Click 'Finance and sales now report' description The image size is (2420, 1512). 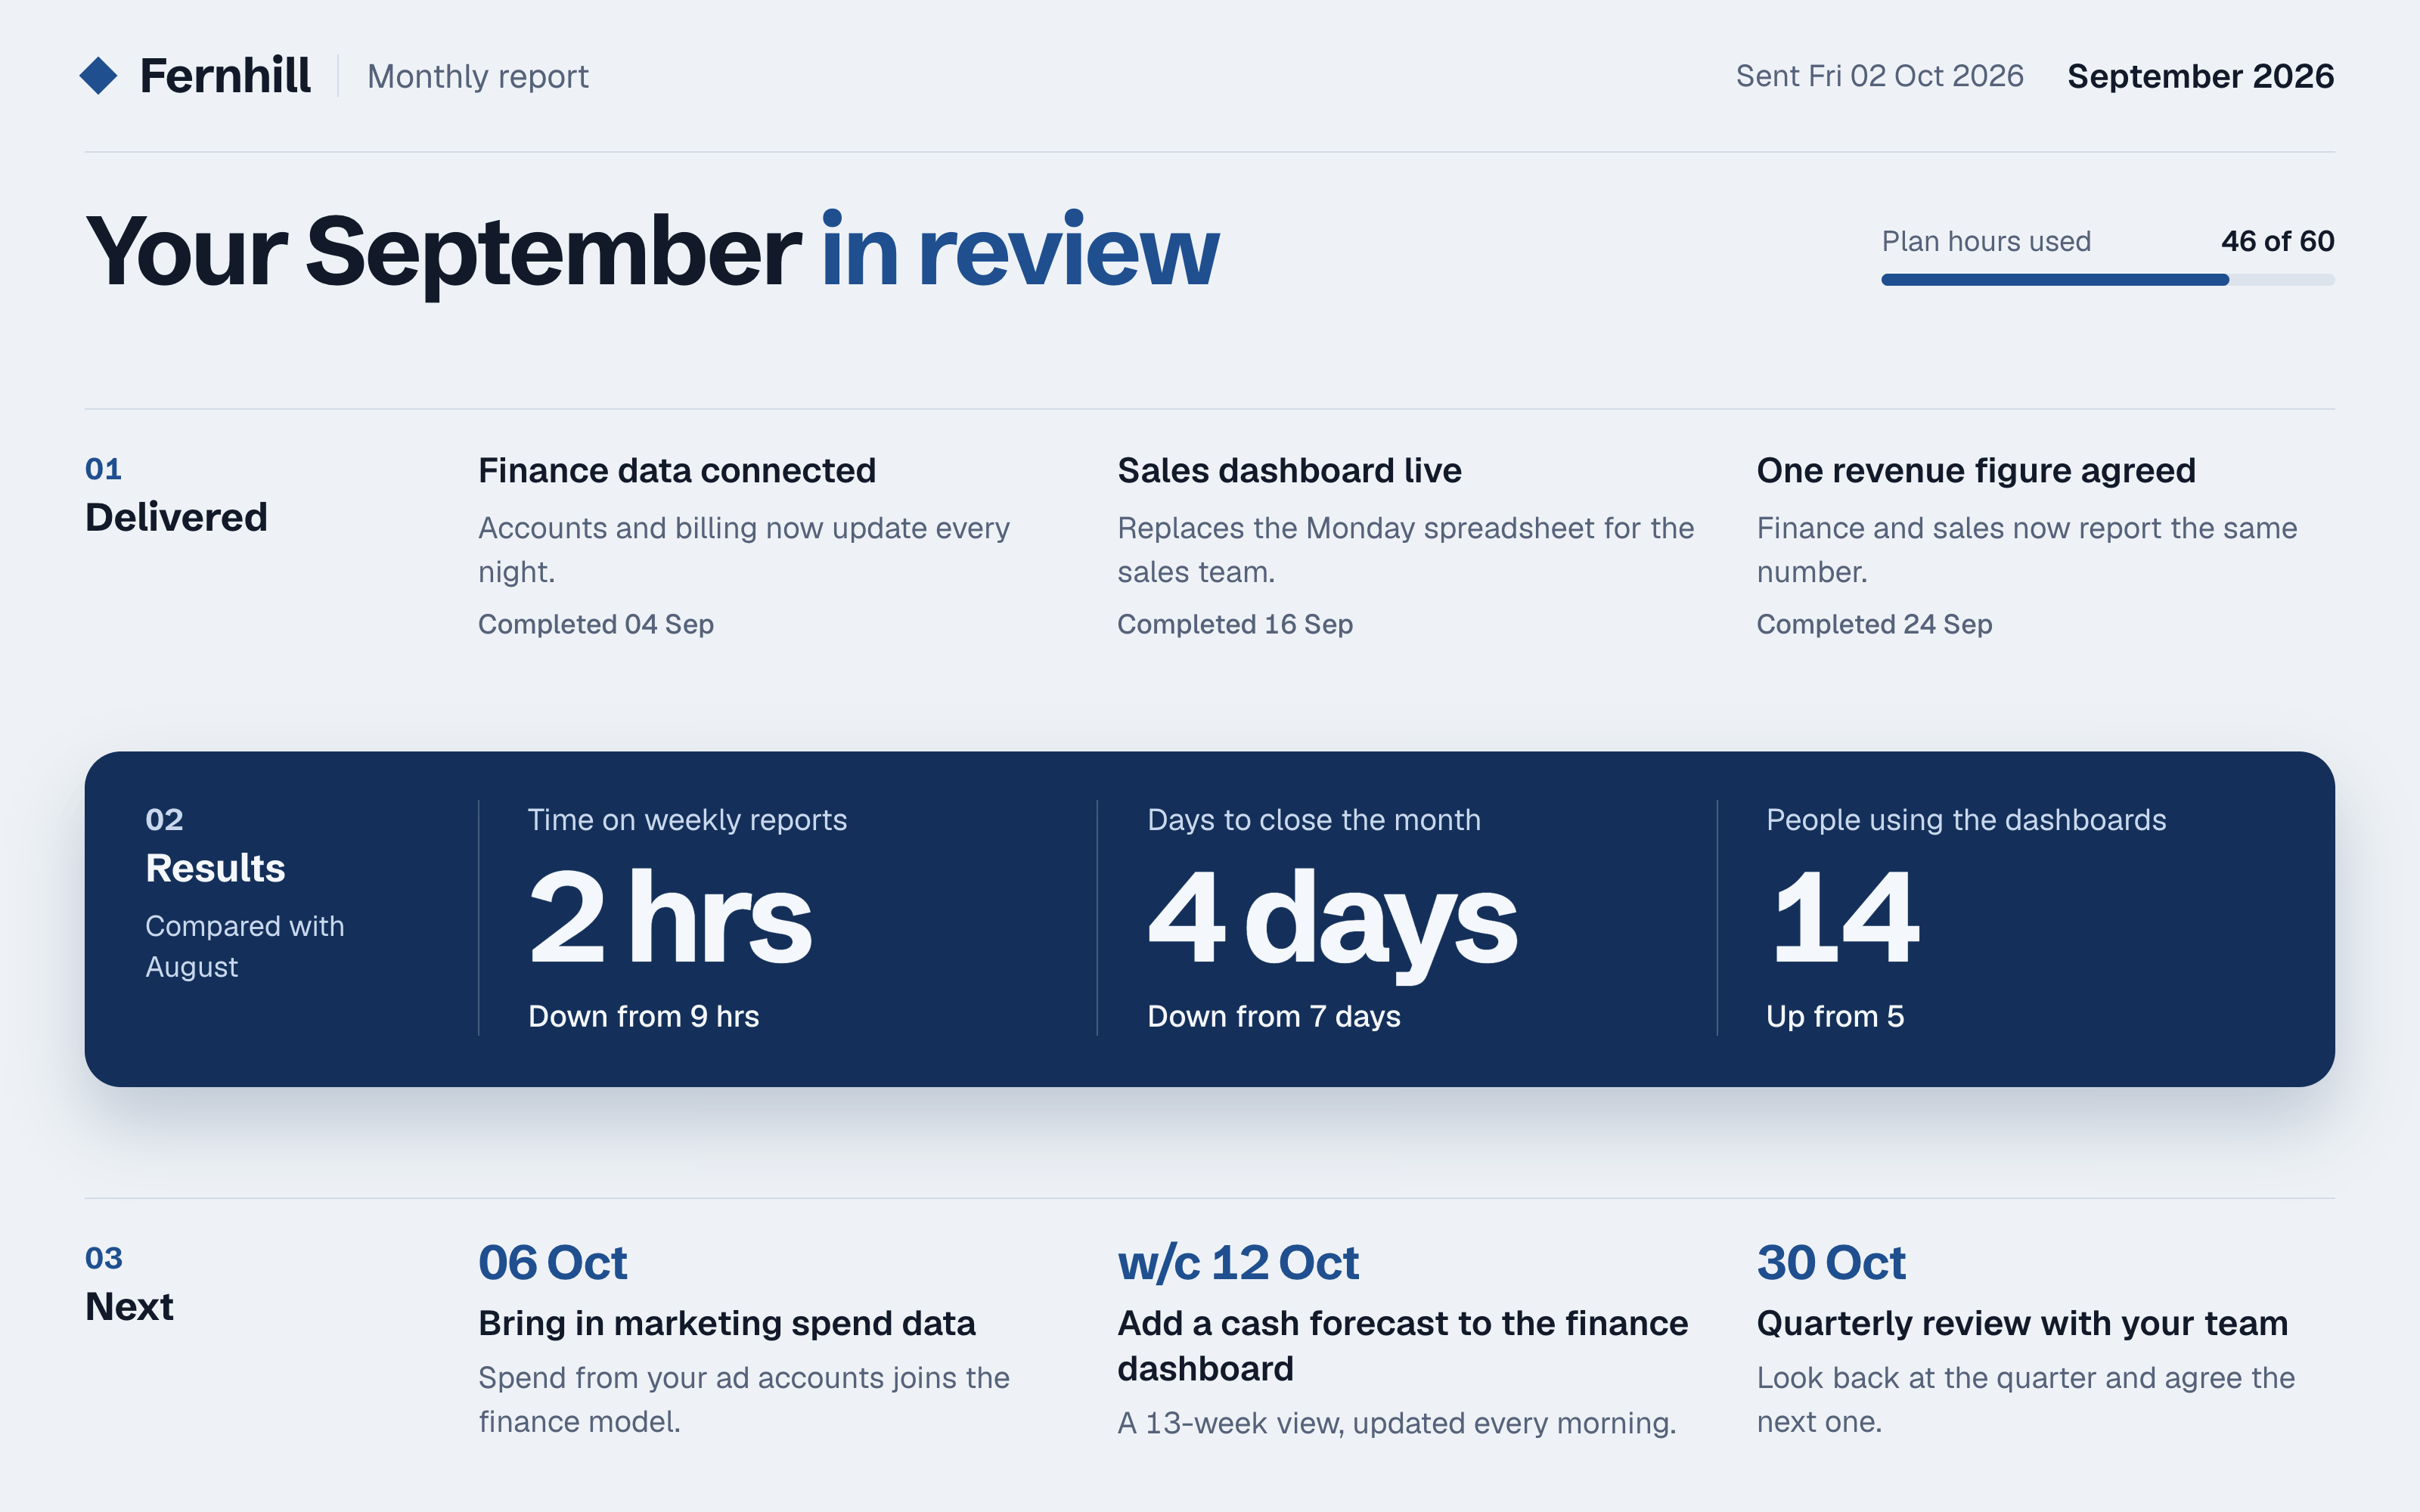2026,550
